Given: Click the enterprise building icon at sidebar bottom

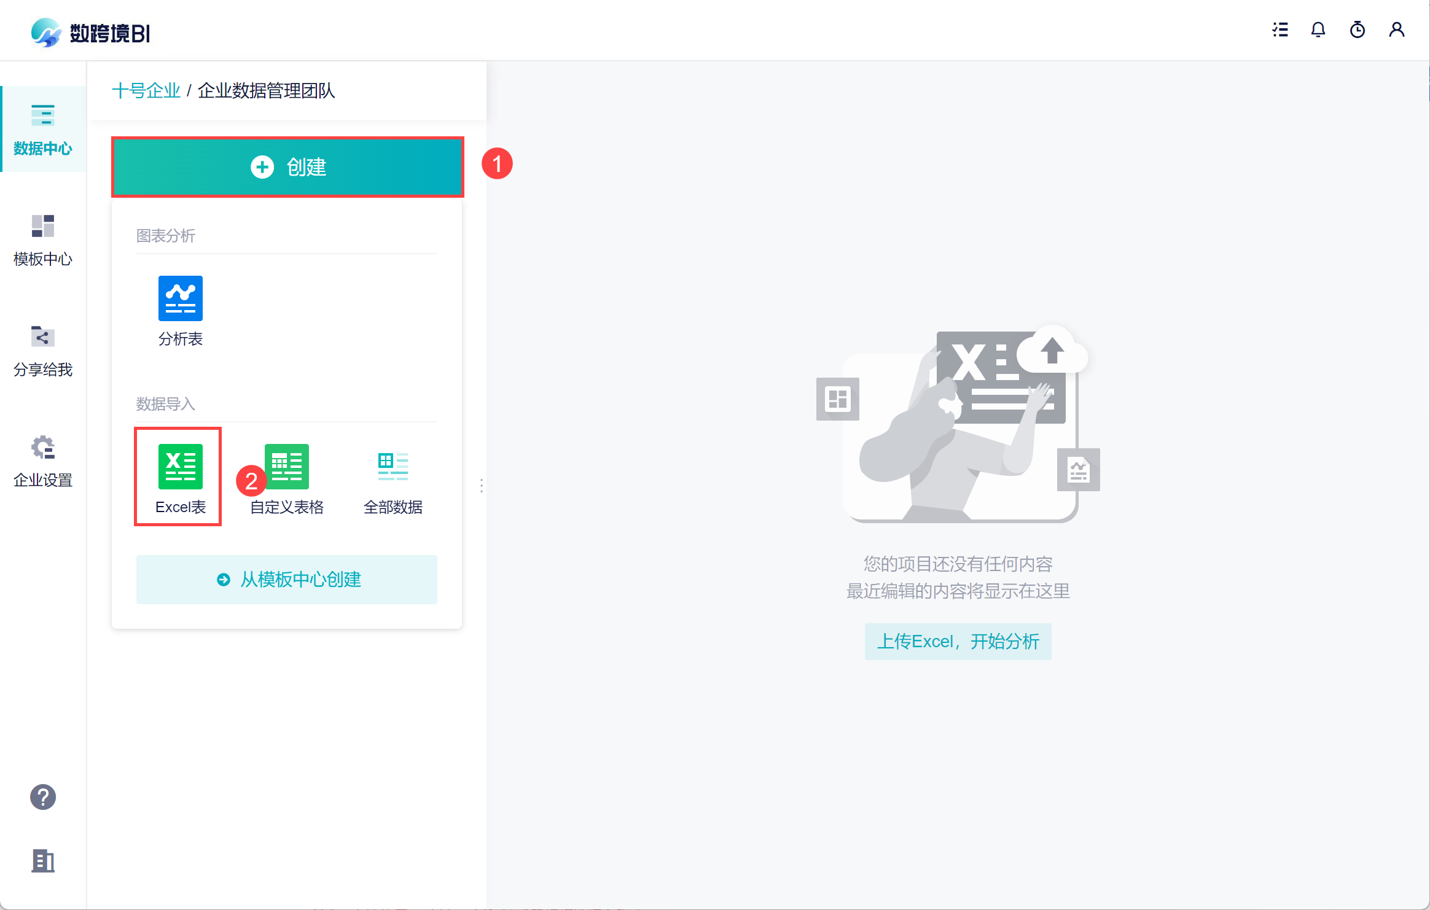Looking at the screenshot, I should click(x=42, y=861).
